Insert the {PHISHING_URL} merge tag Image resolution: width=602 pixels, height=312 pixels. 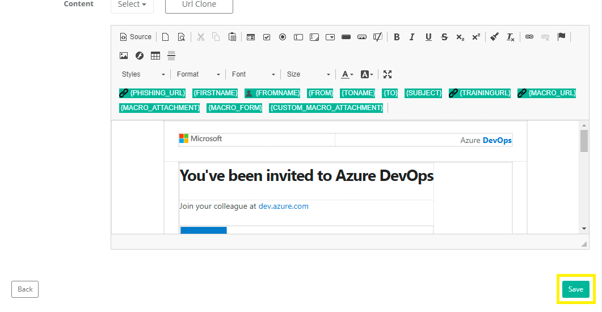tap(153, 93)
